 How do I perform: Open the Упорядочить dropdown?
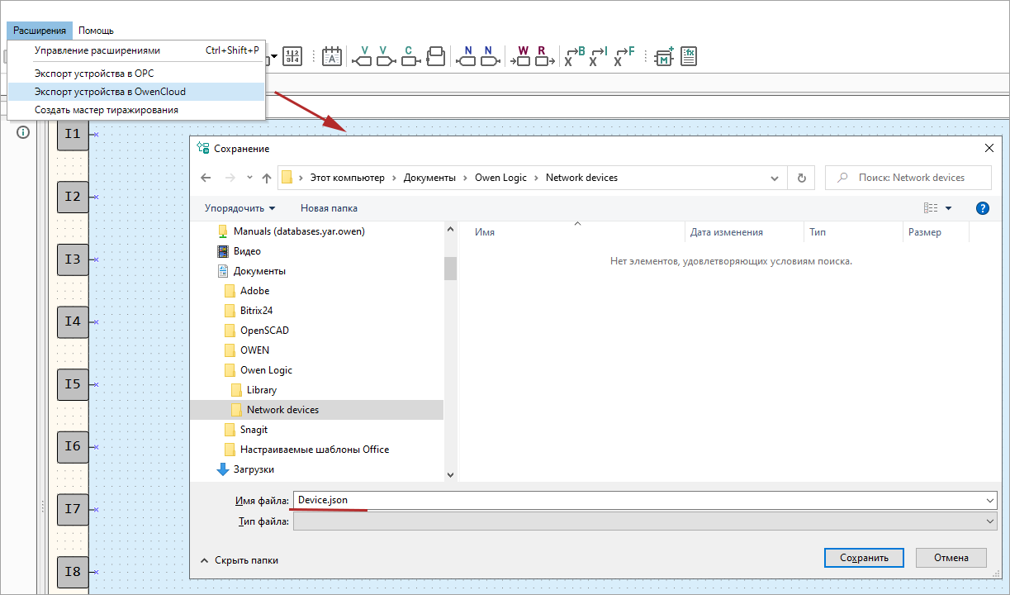239,208
